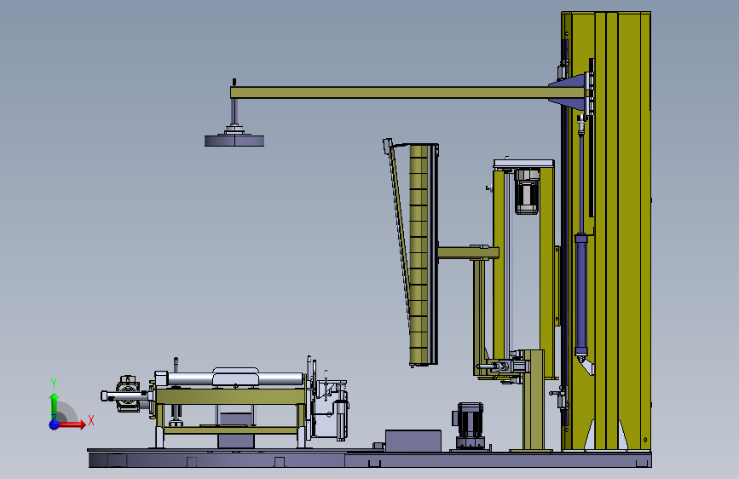This screenshot has width=739, height=479.
Task: Select the grey box on the base platform
Action: tap(413, 441)
